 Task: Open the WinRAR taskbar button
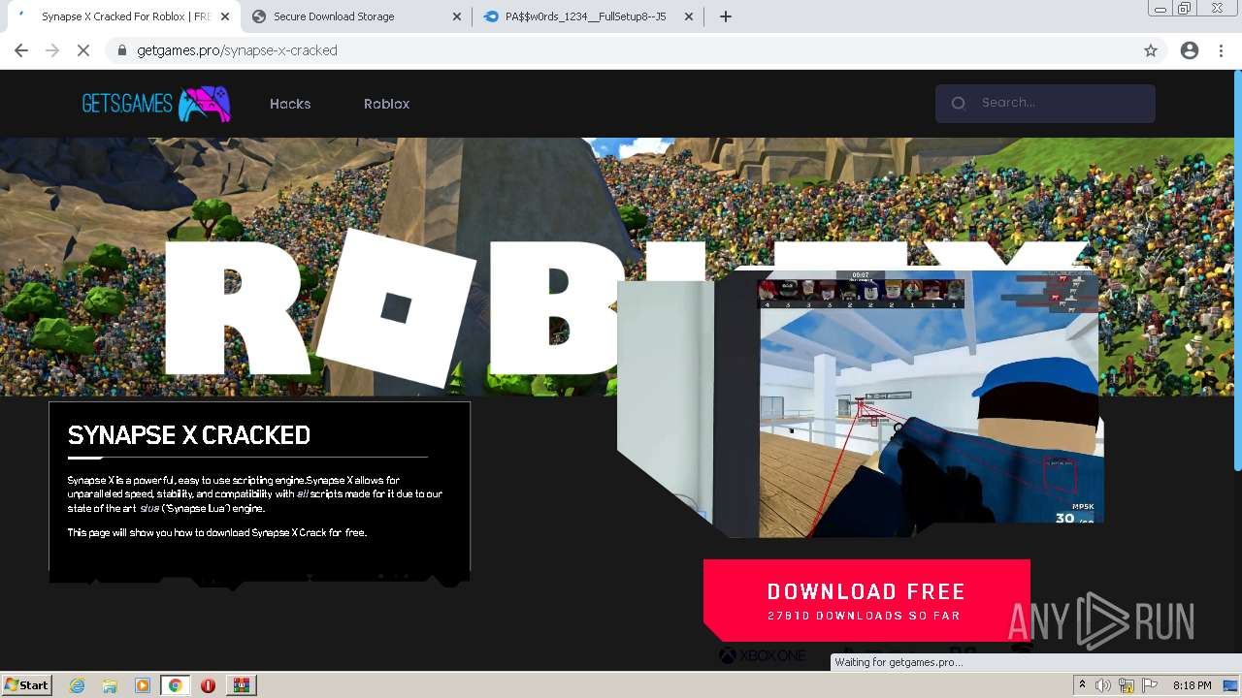pyautogui.click(x=241, y=685)
